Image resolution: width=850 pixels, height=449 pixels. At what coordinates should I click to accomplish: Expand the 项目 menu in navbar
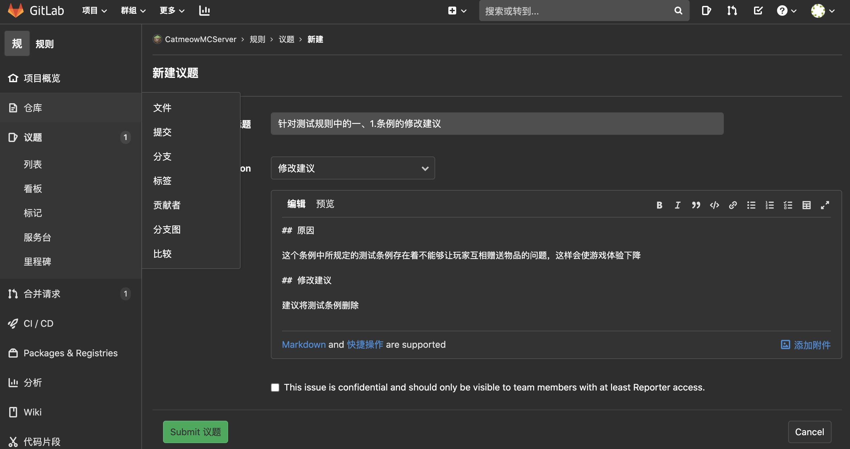tap(94, 11)
